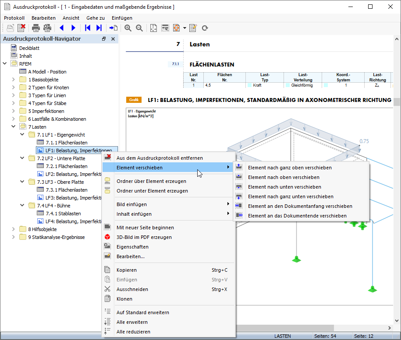401x340 pixels.
Task: Click the vertical scrollbar down arrow
Action: click(x=397, y=321)
